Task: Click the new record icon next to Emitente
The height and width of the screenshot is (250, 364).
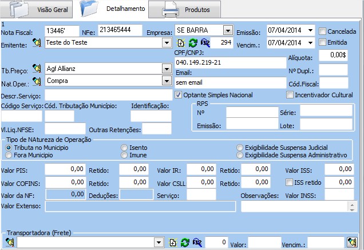Action: 181,43
